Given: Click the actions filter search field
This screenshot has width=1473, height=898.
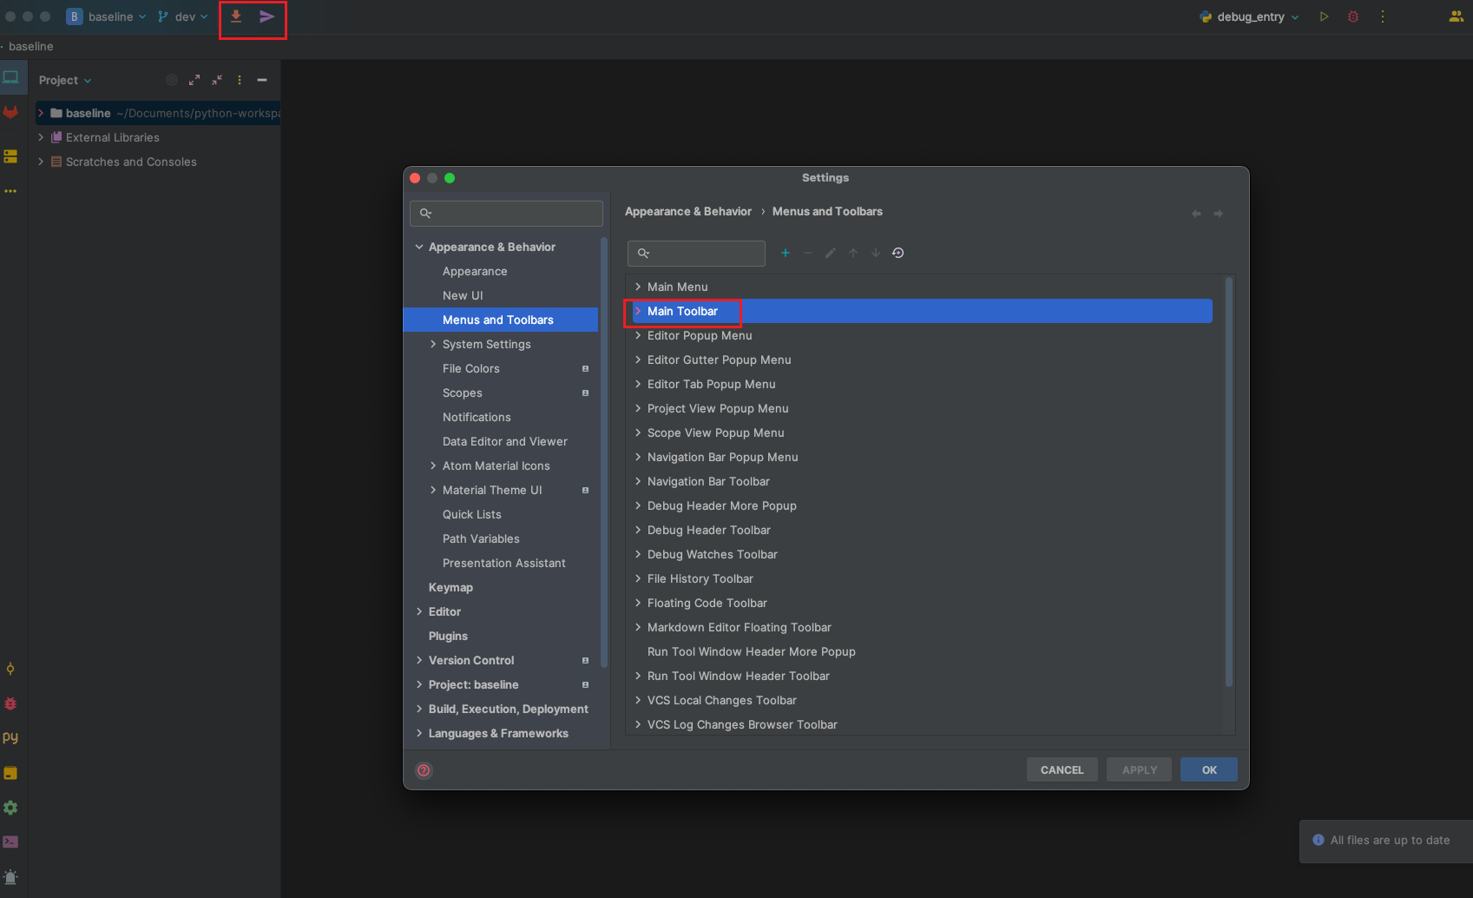Looking at the screenshot, I should tap(696, 253).
